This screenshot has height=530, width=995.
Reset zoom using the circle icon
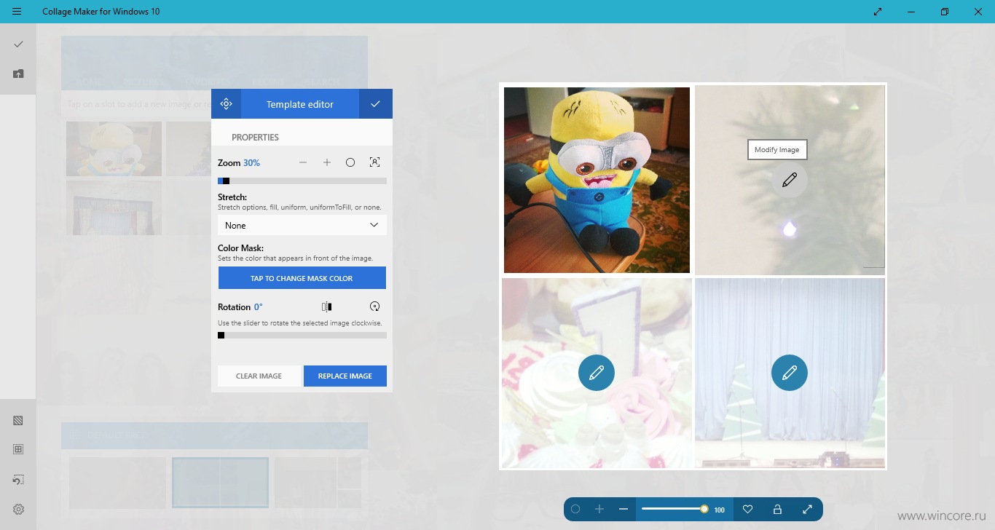pyautogui.click(x=350, y=162)
